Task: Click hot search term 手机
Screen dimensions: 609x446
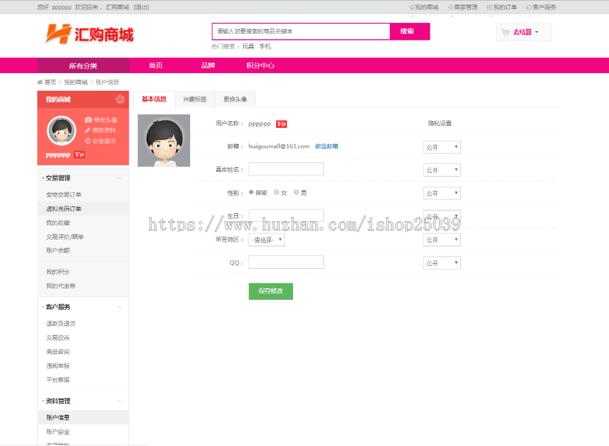Action: (265, 46)
